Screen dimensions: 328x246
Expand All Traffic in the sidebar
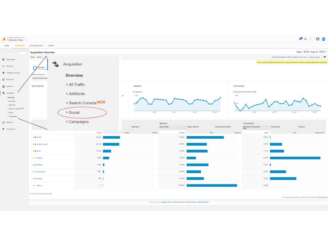click(12, 101)
